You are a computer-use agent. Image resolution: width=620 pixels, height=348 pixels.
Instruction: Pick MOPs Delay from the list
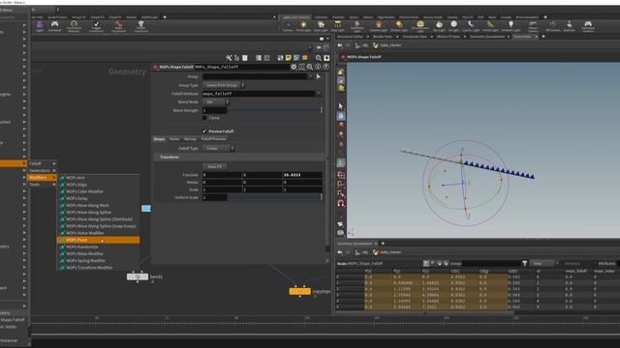pos(98,198)
